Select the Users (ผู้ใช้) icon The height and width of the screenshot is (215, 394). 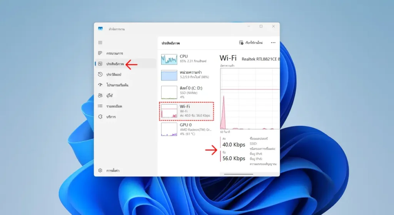coord(100,96)
